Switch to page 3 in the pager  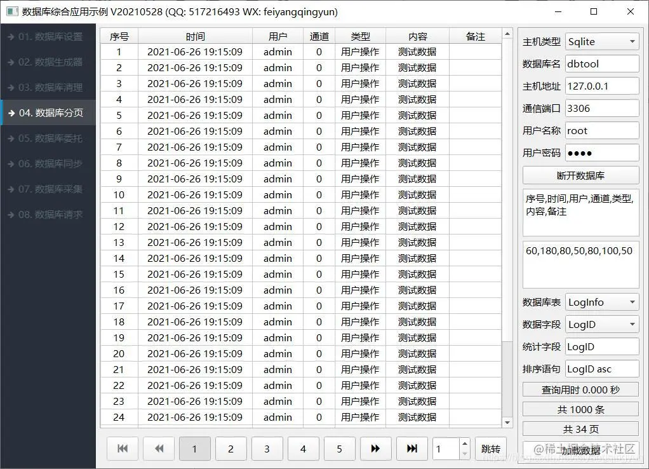click(267, 449)
